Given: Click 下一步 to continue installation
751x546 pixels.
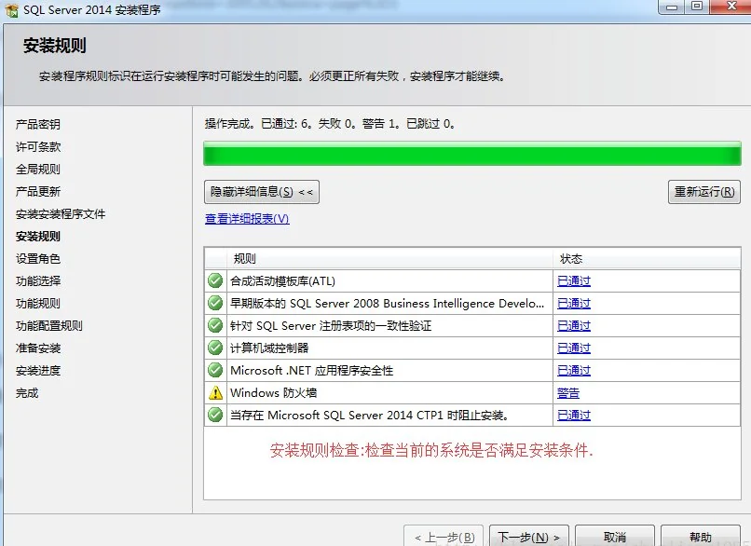Looking at the screenshot, I should point(528,537).
